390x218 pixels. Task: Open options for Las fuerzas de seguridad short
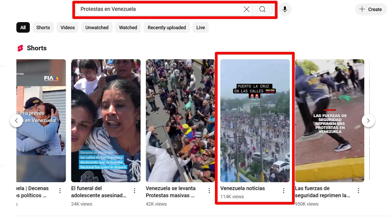point(358,191)
